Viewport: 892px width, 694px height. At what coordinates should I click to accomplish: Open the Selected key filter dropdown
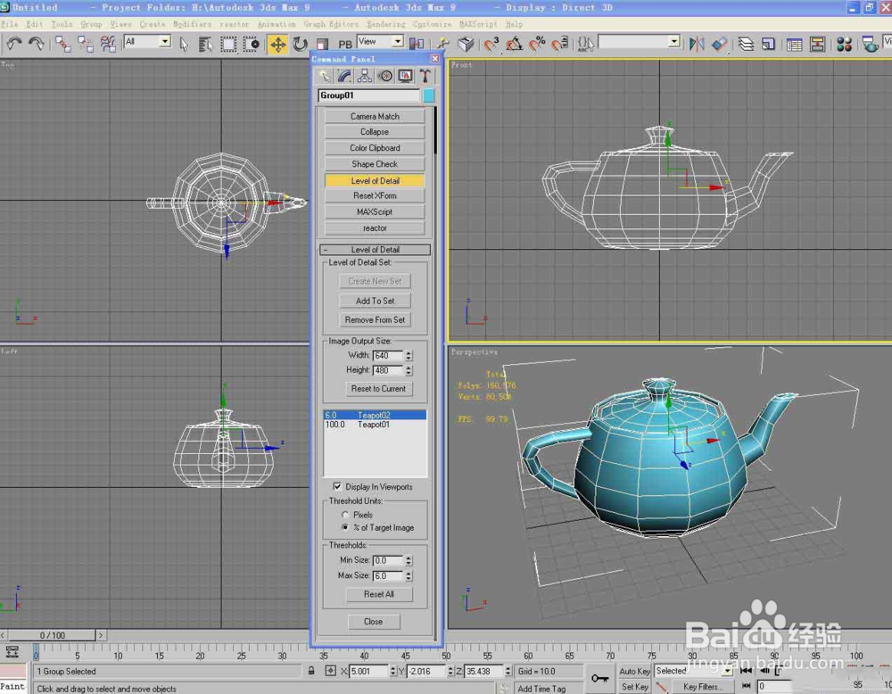coord(727,671)
